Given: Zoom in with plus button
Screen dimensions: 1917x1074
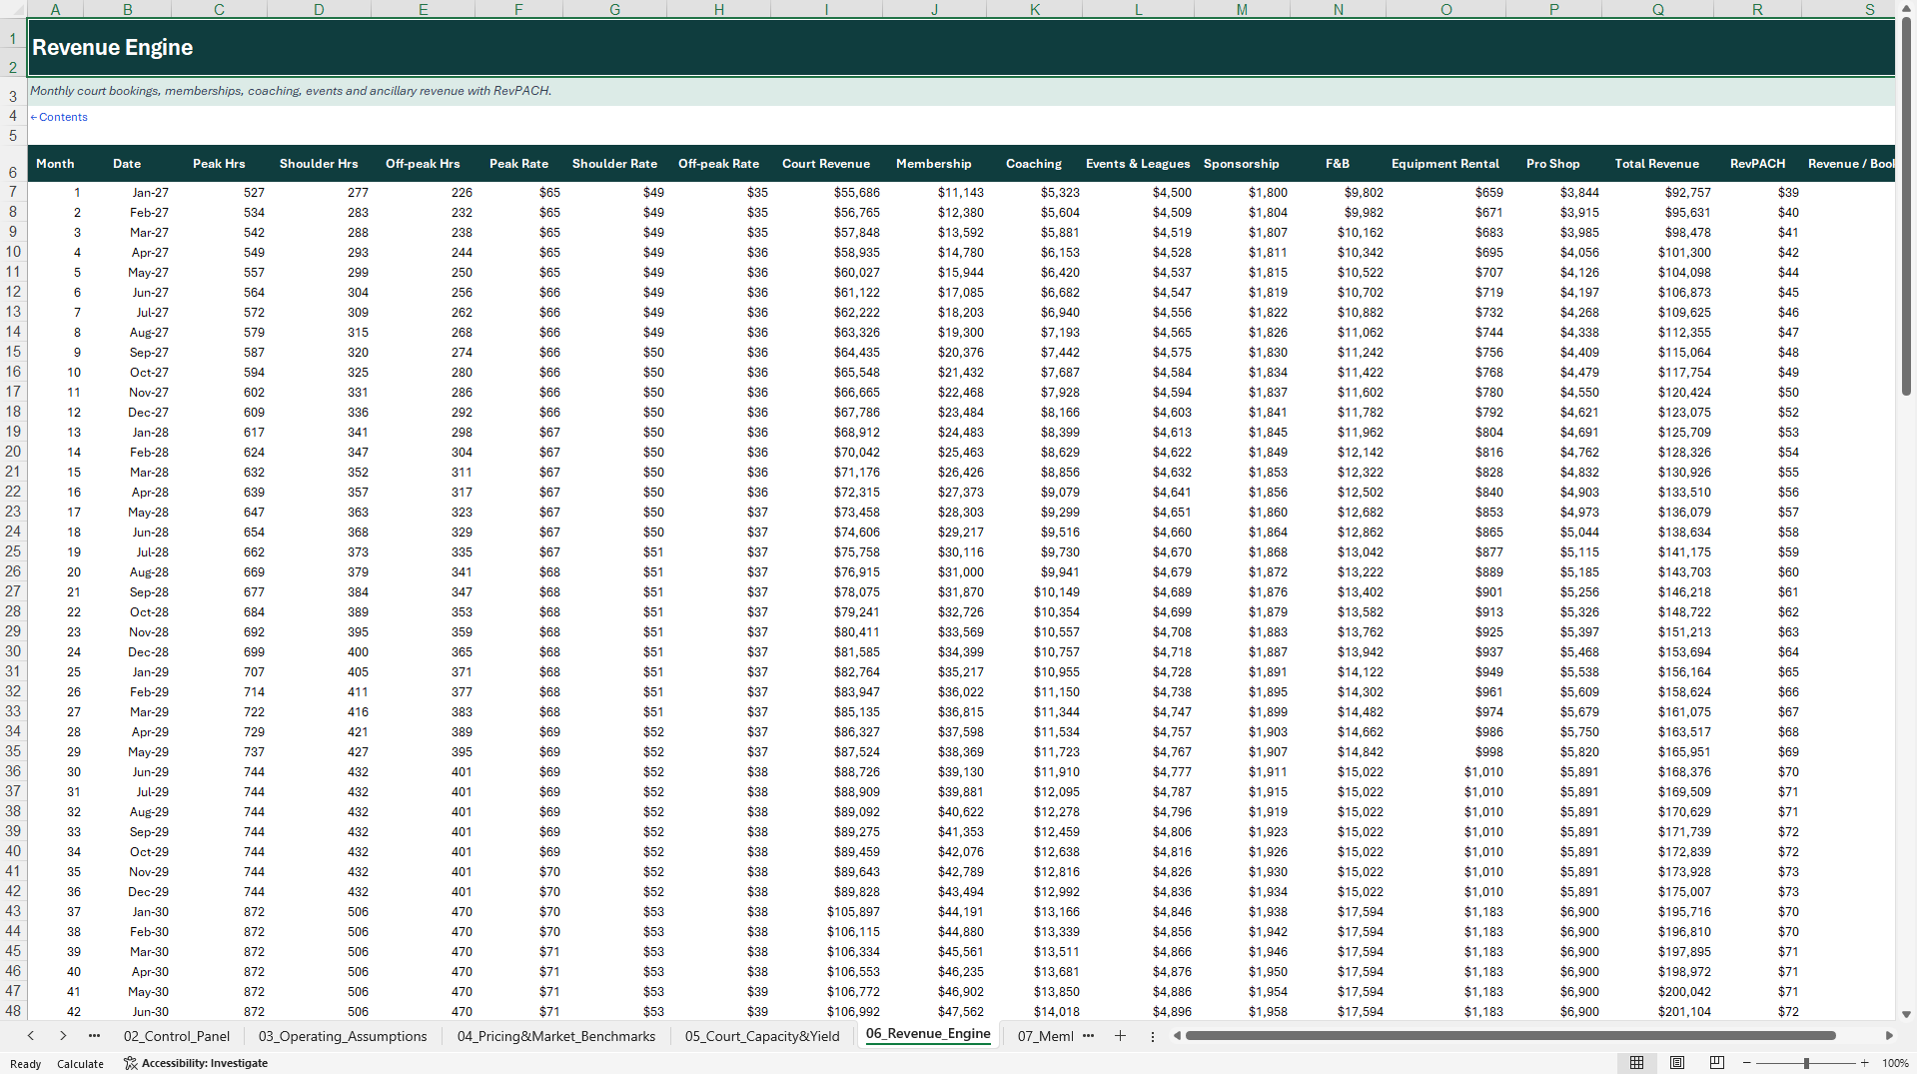Looking at the screenshot, I should 1864,1063.
